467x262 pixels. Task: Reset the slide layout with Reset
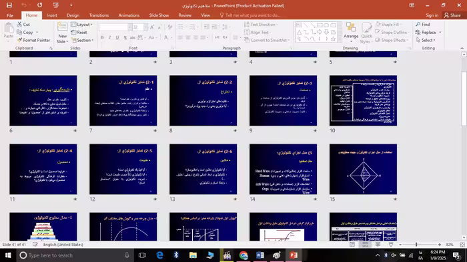click(x=79, y=32)
